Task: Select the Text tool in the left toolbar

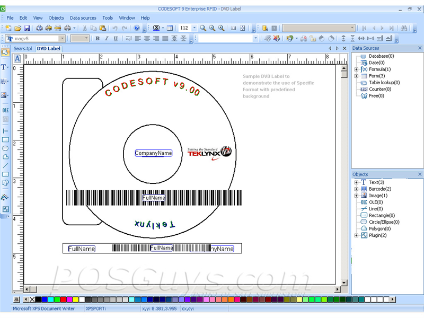Action: point(5,67)
